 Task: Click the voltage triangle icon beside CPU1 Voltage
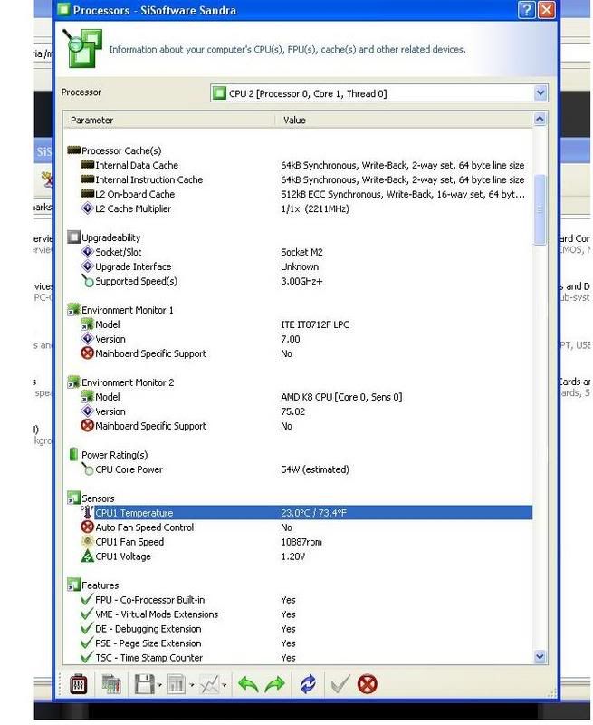click(x=87, y=556)
